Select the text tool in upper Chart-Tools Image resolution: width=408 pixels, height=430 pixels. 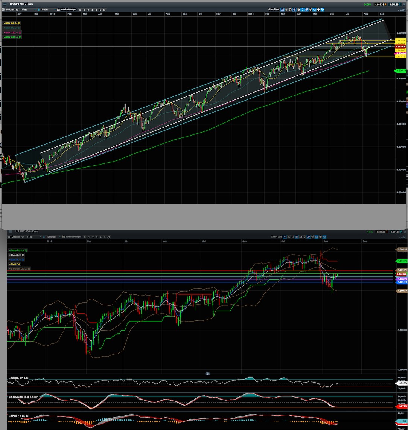[290, 9]
